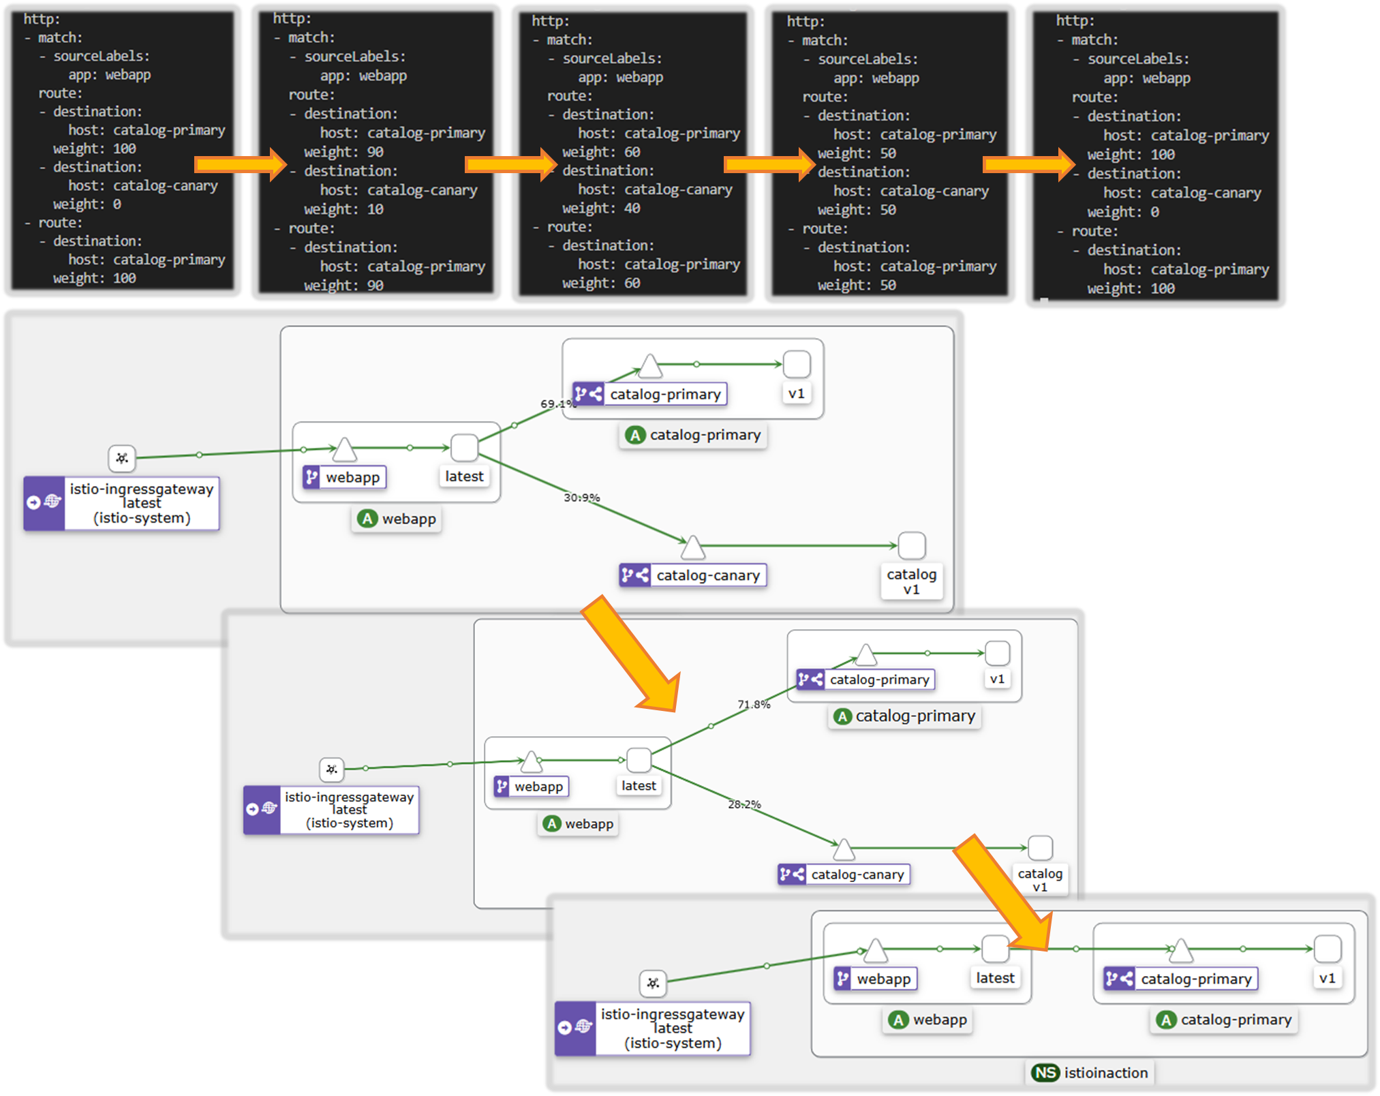Click the 69.1% edge label

(x=558, y=404)
